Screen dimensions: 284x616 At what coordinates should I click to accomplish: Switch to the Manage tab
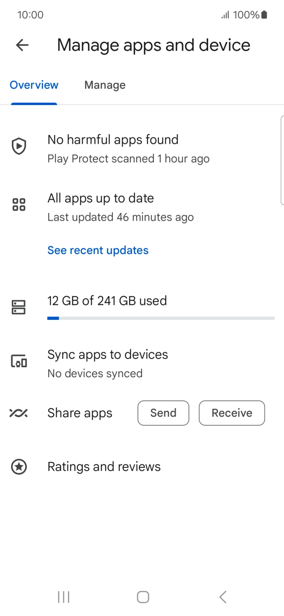tap(105, 85)
